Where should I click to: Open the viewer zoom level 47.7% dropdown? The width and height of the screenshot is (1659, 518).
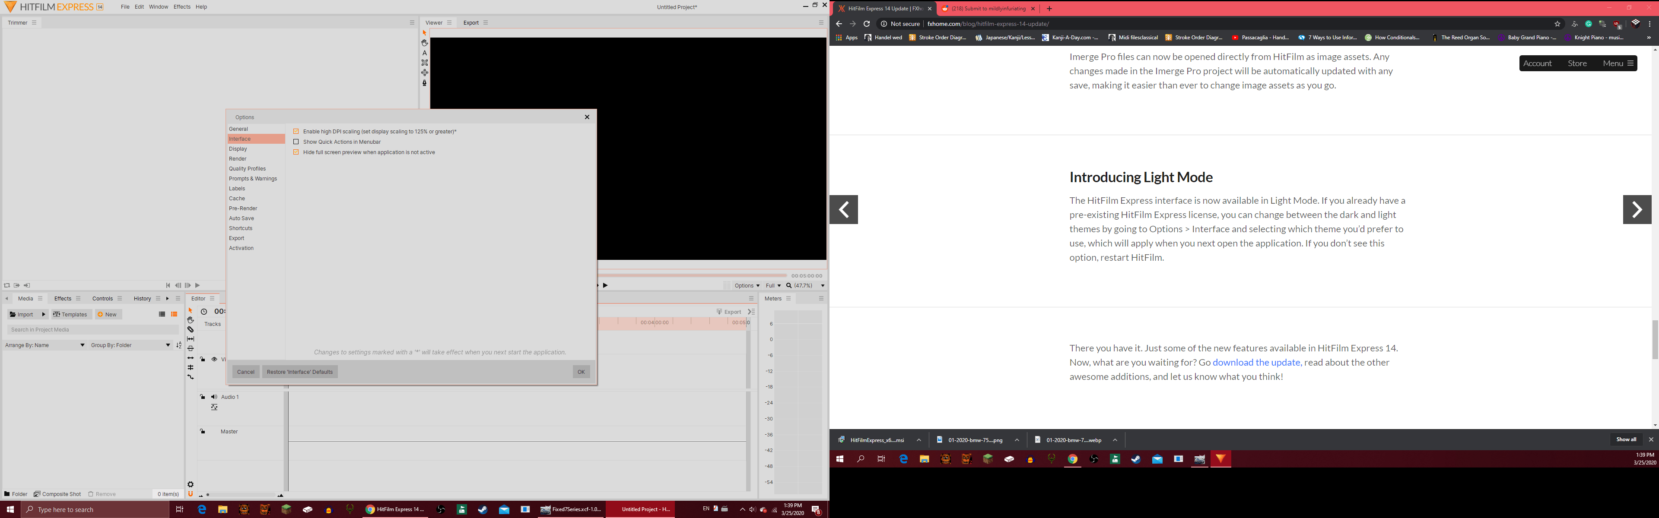(803, 285)
